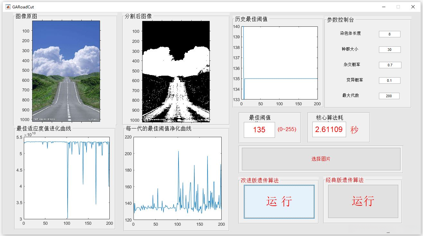Focus the 变异概率 input field
Screen dimensions: 423x236
pos(390,80)
